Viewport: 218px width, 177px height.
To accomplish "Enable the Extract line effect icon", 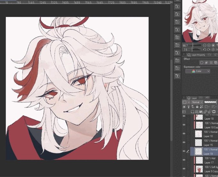I will click(x=206, y=63).
